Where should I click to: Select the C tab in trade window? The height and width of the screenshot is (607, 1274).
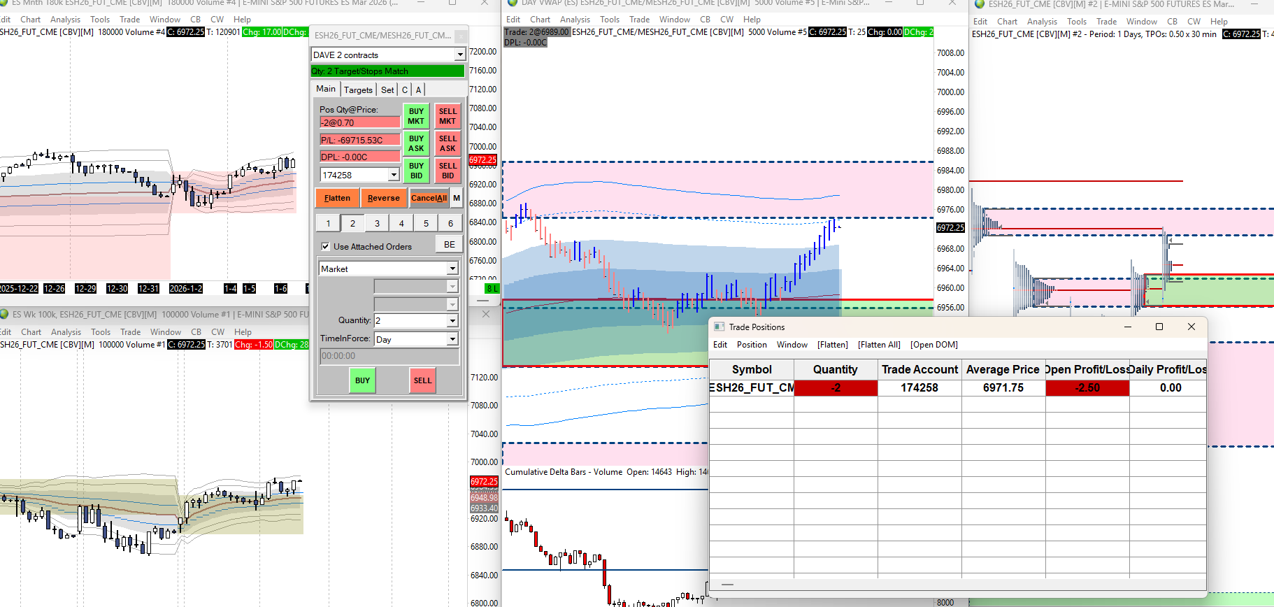[405, 90]
